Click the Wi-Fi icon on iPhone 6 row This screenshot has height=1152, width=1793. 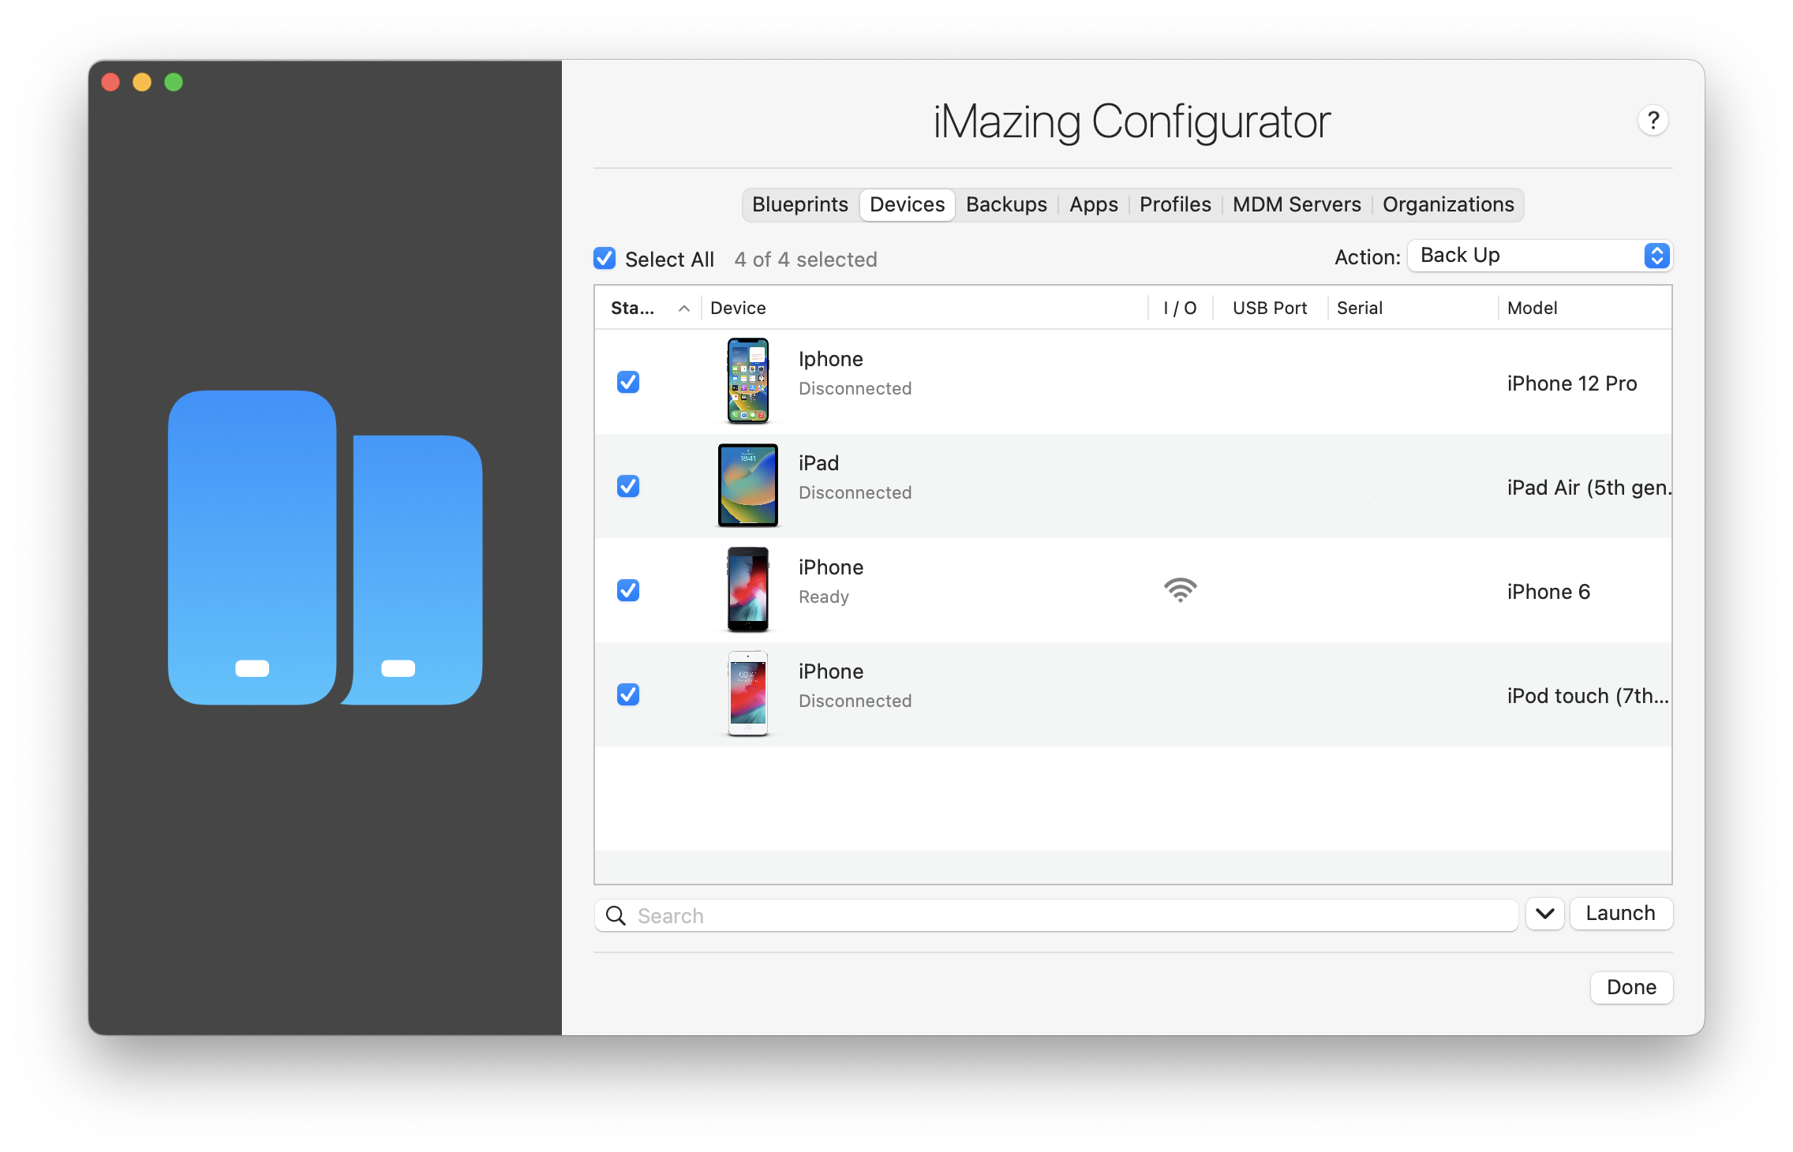1180,590
